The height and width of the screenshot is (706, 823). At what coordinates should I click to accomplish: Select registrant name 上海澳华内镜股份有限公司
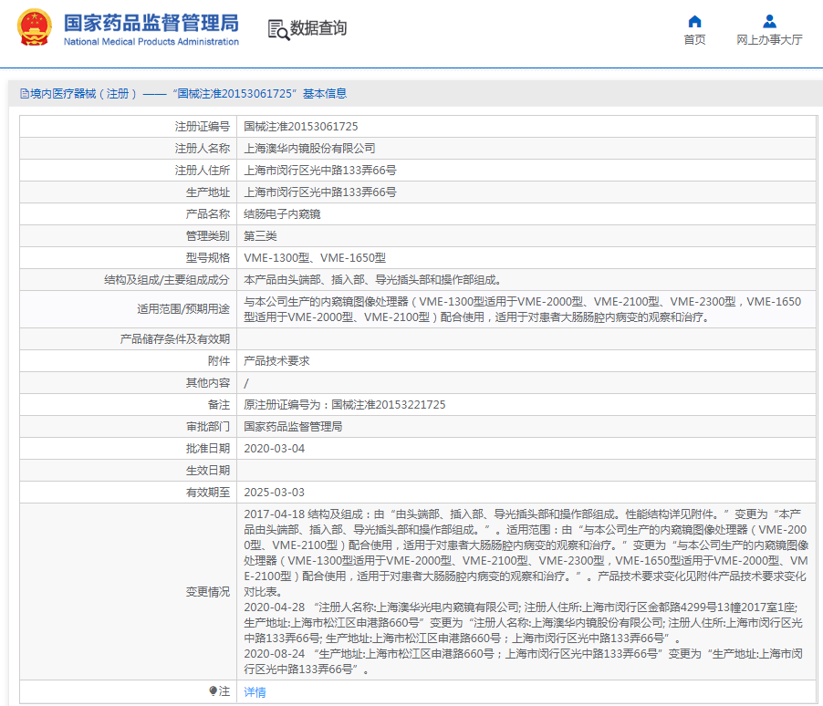tap(309, 149)
